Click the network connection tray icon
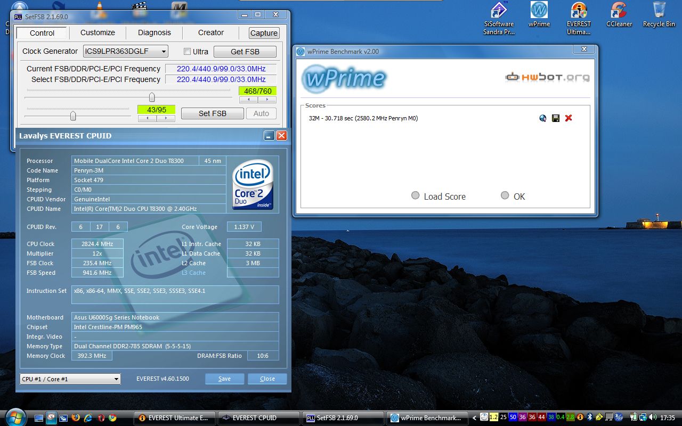 tap(643, 417)
